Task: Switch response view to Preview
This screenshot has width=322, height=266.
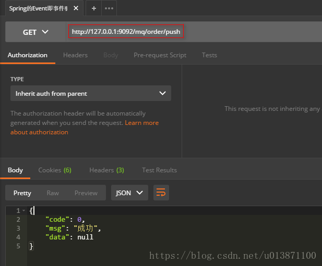Action: coord(86,193)
